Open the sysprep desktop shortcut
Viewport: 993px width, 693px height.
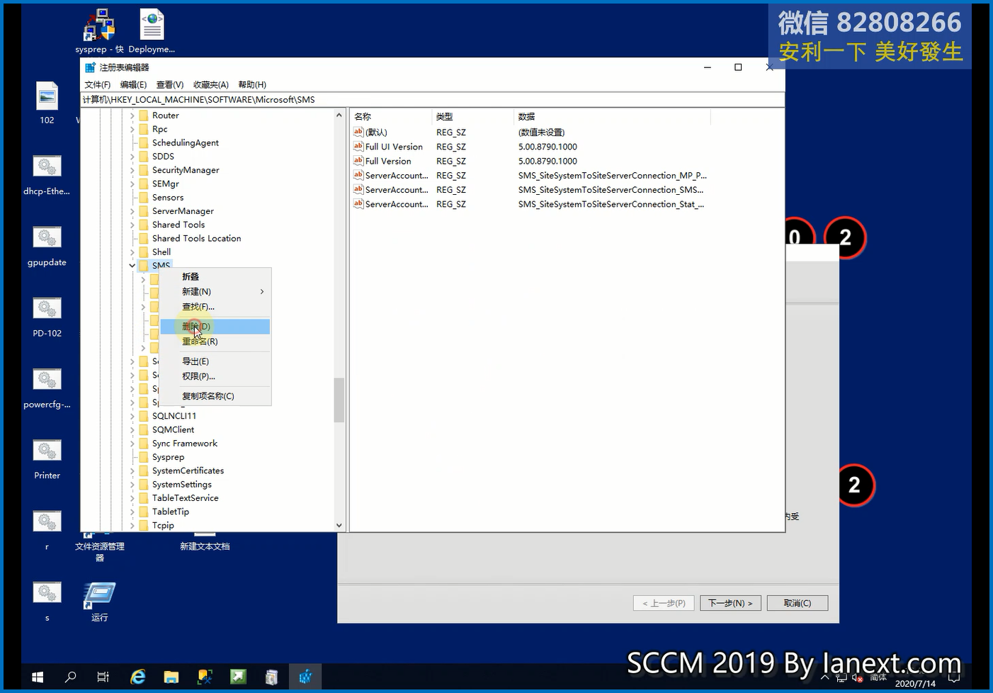tap(99, 32)
